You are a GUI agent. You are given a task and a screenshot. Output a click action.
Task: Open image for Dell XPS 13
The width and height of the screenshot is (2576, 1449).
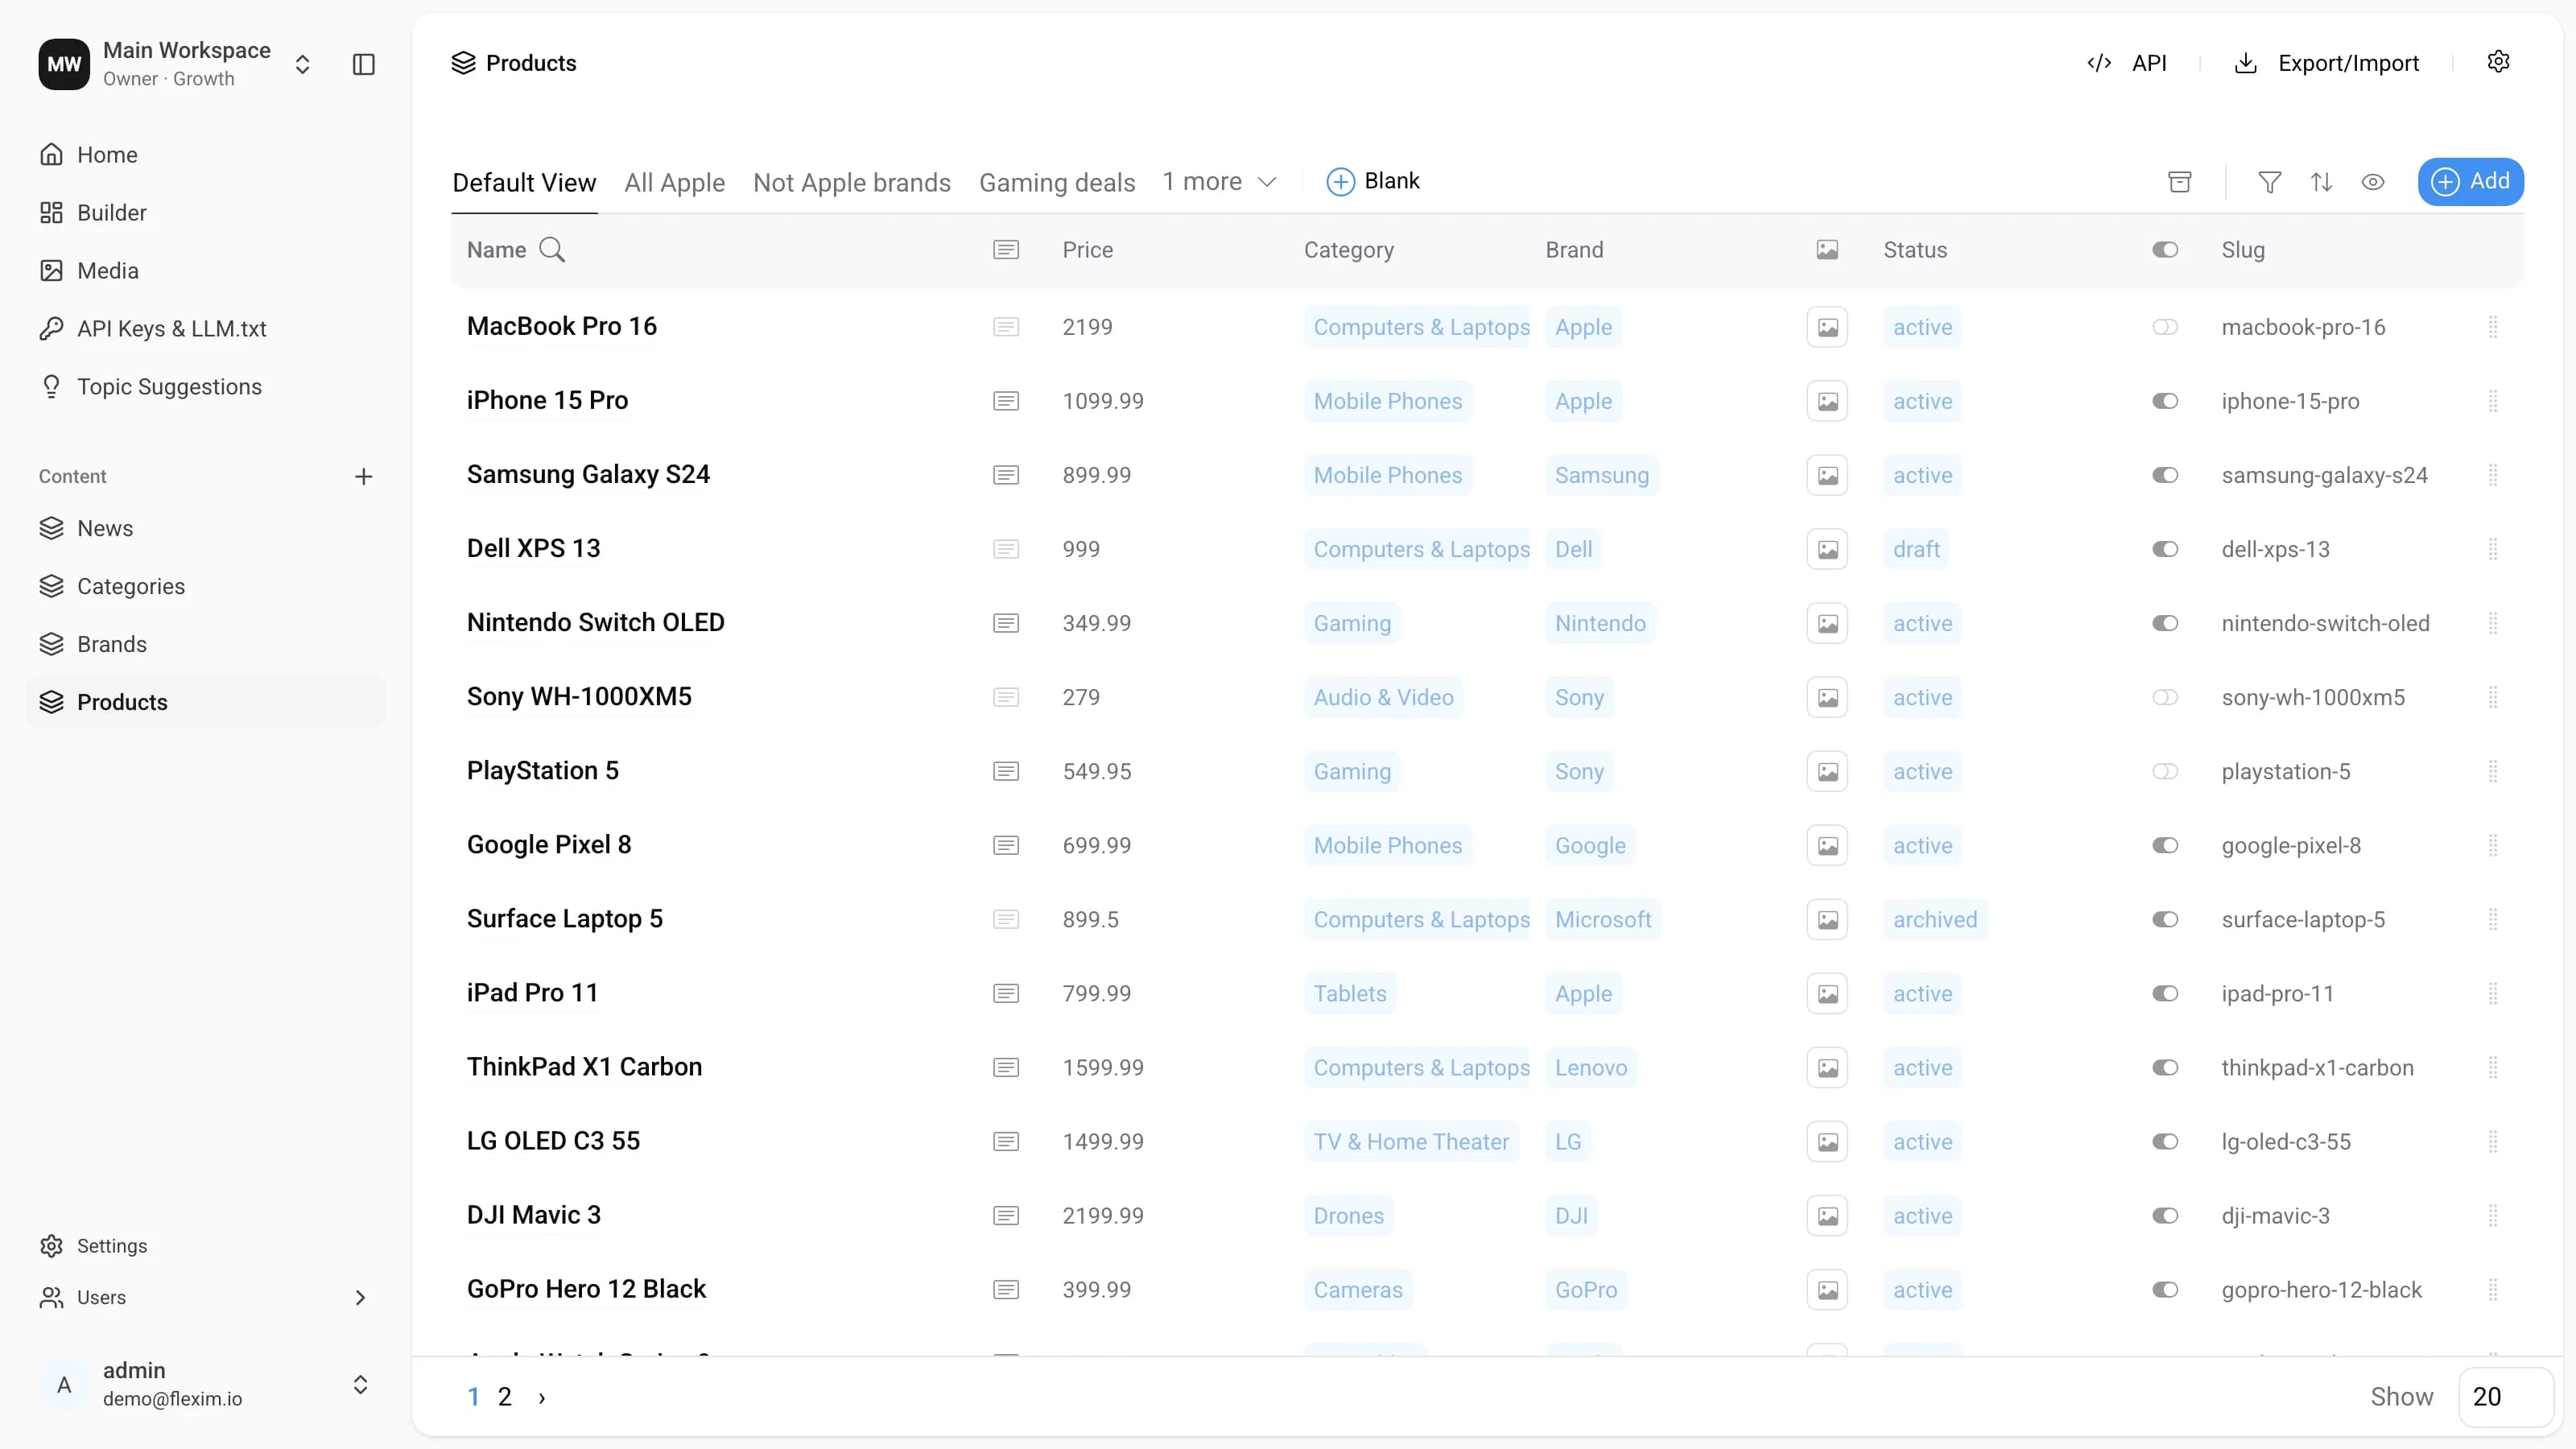tap(1827, 549)
